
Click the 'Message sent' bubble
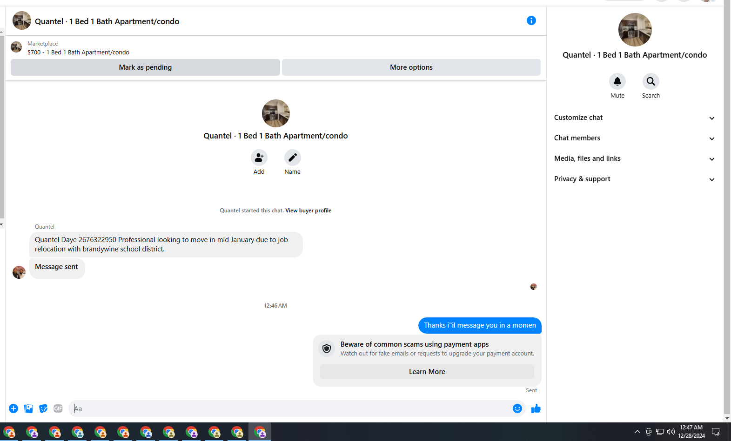click(x=57, y=268)
